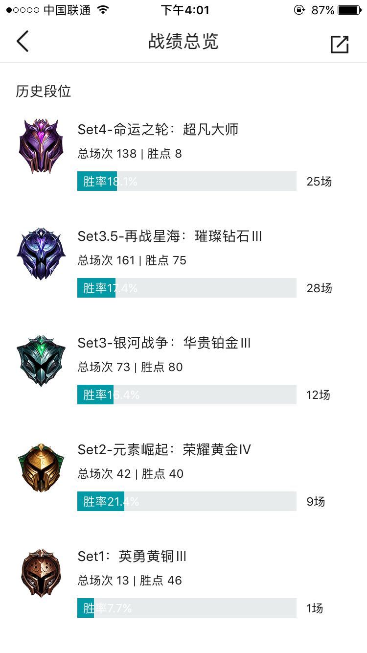Open the Set4-命运之轮 超凡大师 entry
The height and width of the screenshot is (653, 367).
[158, 129]
